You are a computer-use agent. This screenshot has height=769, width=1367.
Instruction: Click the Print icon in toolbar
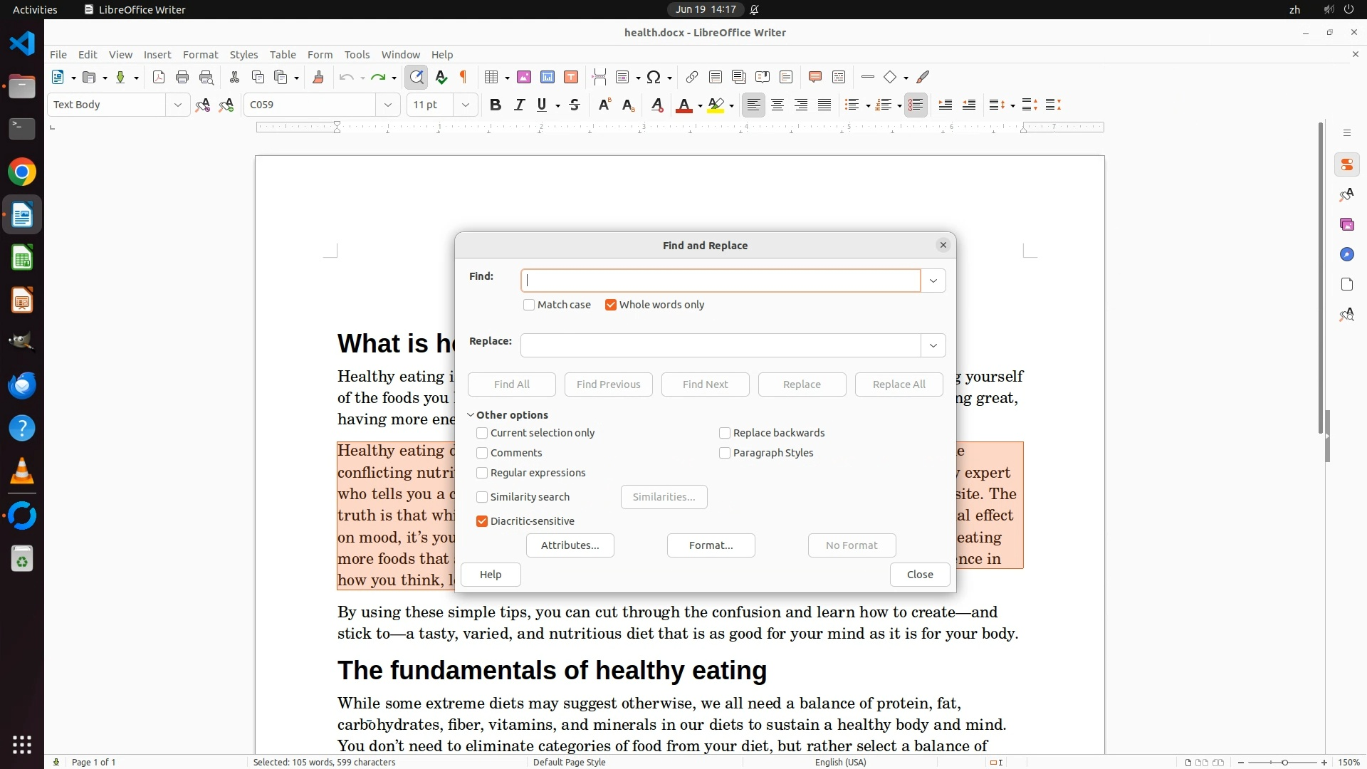(182, 78)
